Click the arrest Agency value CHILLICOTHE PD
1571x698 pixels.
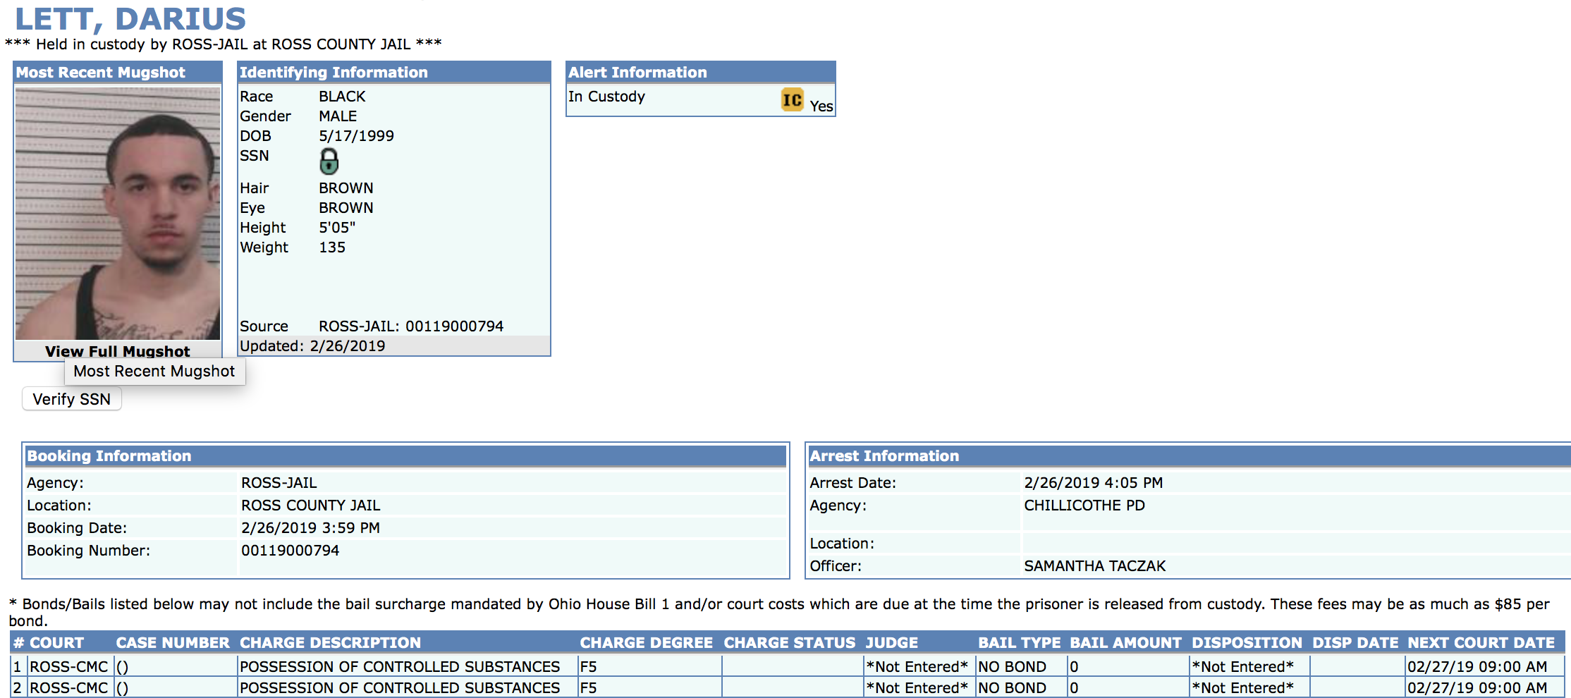coord(1084,505)
